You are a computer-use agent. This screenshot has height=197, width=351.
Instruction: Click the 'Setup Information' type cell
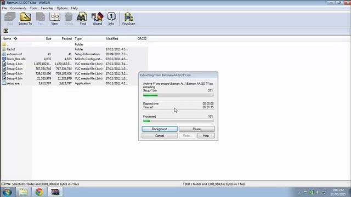(87, 54)
